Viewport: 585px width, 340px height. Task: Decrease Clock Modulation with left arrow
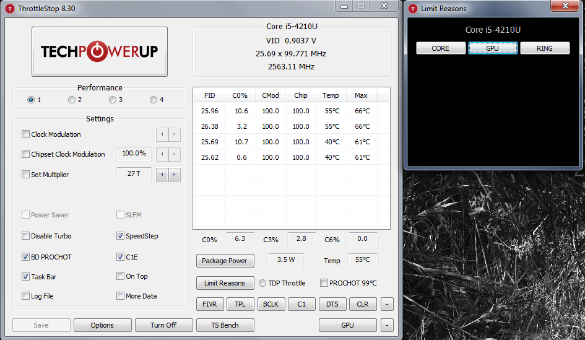[x=162, y=134]
